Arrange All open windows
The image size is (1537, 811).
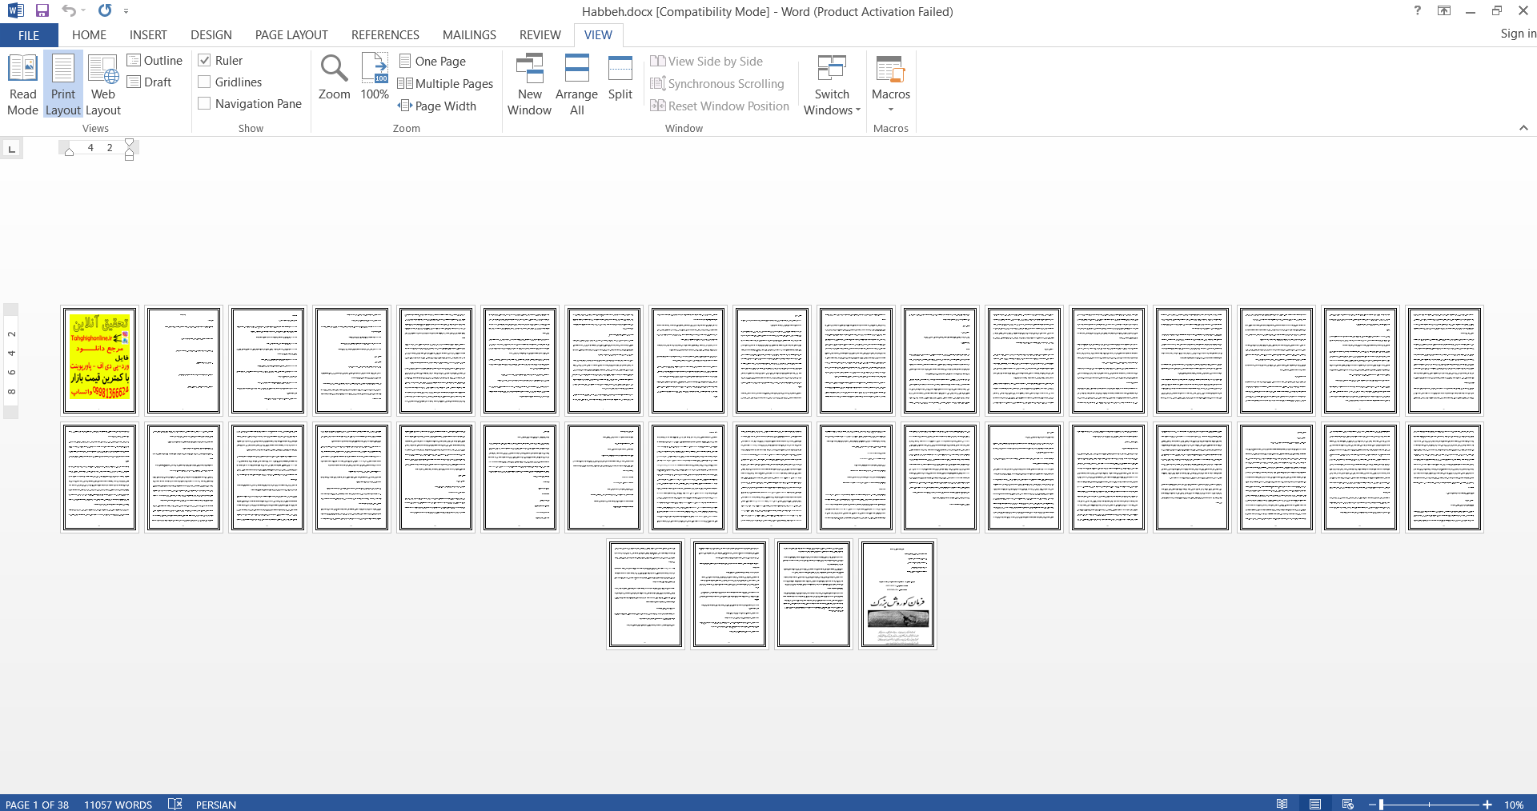pos(576,86)
